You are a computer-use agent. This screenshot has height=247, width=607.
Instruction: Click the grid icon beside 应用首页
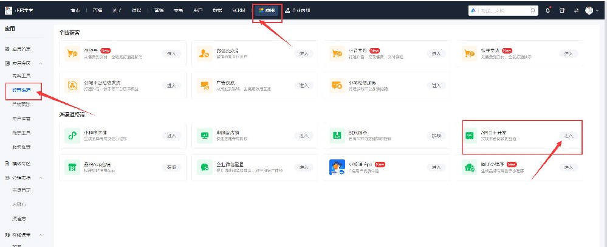coord(7,49)
